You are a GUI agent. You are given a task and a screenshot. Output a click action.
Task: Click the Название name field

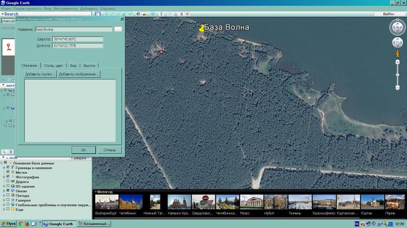pos(73,30)
